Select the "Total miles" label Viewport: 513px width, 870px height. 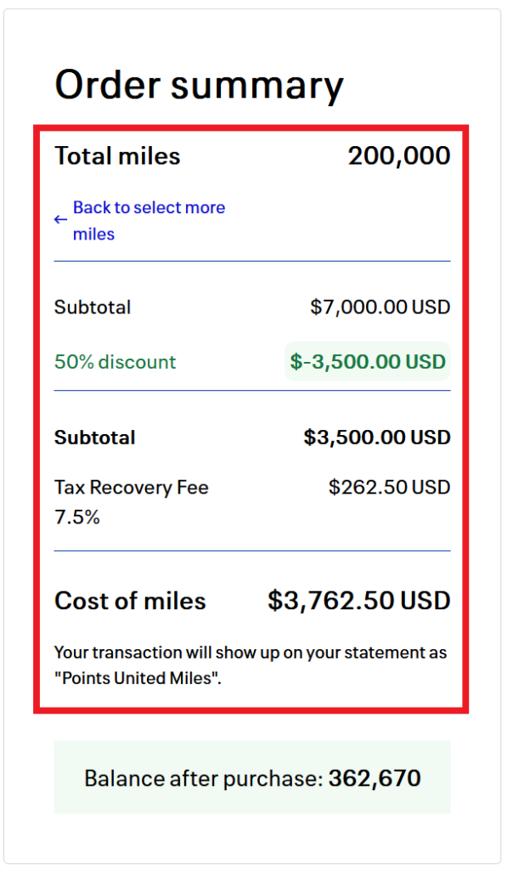coord(117,156)
